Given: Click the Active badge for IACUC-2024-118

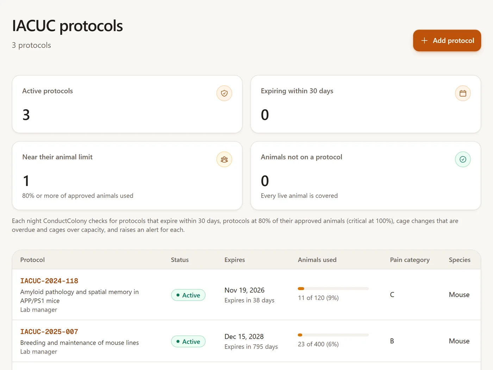Looking at the screenshot, I should point(188,295).
